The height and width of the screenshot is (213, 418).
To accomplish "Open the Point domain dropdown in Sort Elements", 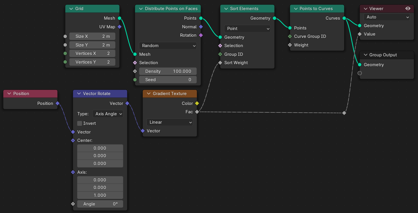I will [x=247, y=29].
